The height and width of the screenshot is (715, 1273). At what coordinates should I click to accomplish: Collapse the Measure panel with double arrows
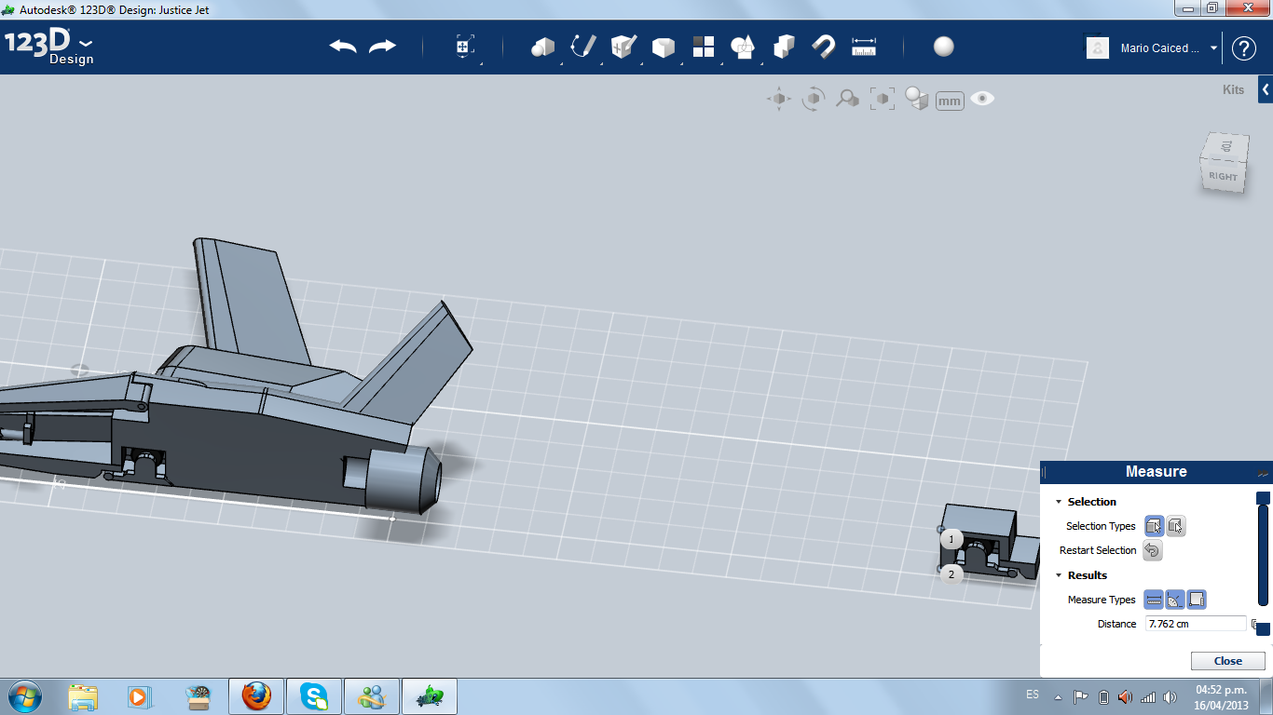(1263, 472)
